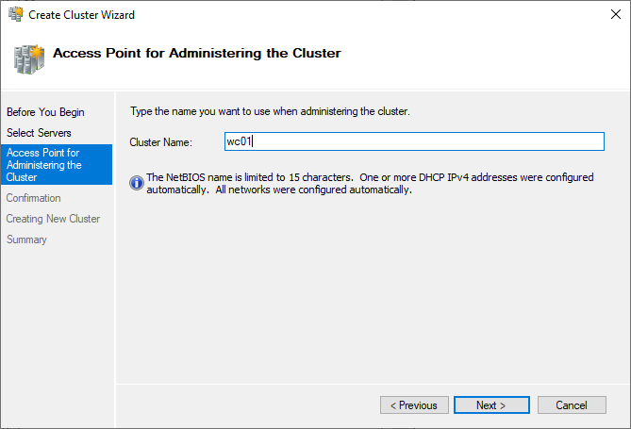The image size is (631, 429).
Task: Go to the Before You Begin step
Action: tap(45, 112)
